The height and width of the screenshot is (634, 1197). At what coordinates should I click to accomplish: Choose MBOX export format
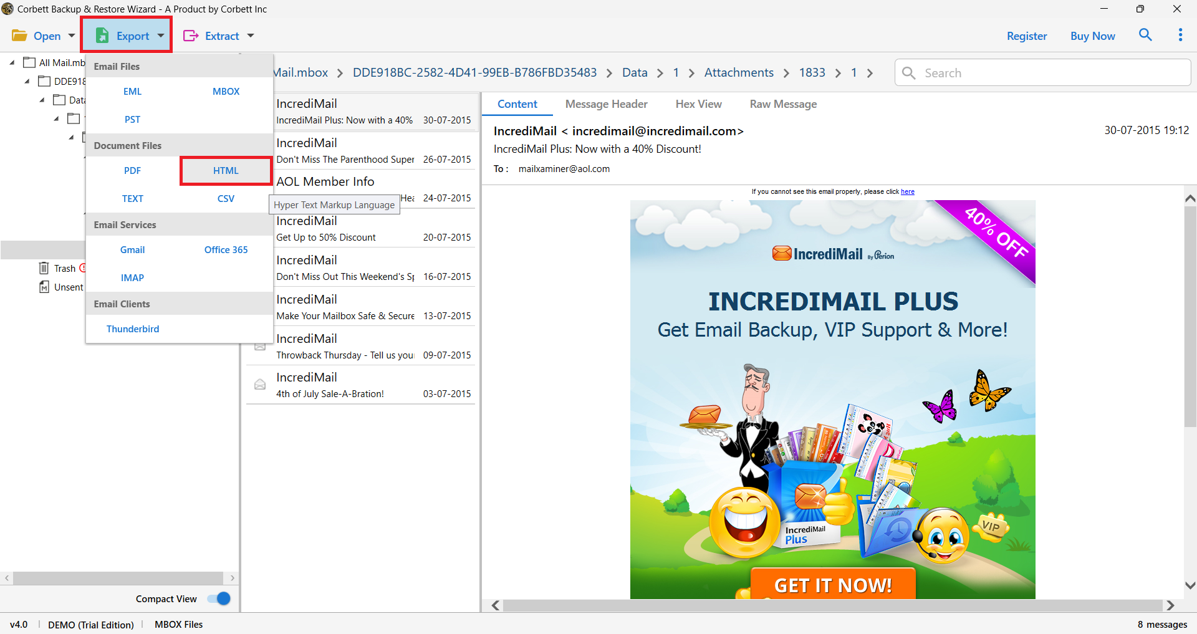coord(226,91)
